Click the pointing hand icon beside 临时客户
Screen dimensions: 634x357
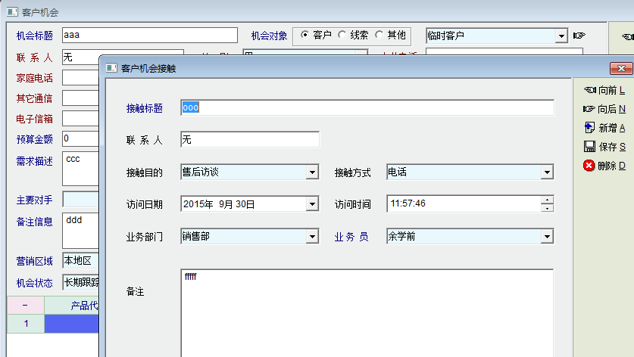pos(579,36)
